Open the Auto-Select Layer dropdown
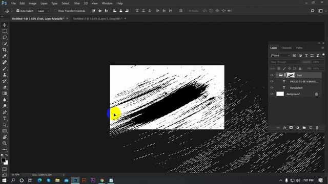Image resolution: width=328 pixels, height=184 pixels. [x=44, y=11]
